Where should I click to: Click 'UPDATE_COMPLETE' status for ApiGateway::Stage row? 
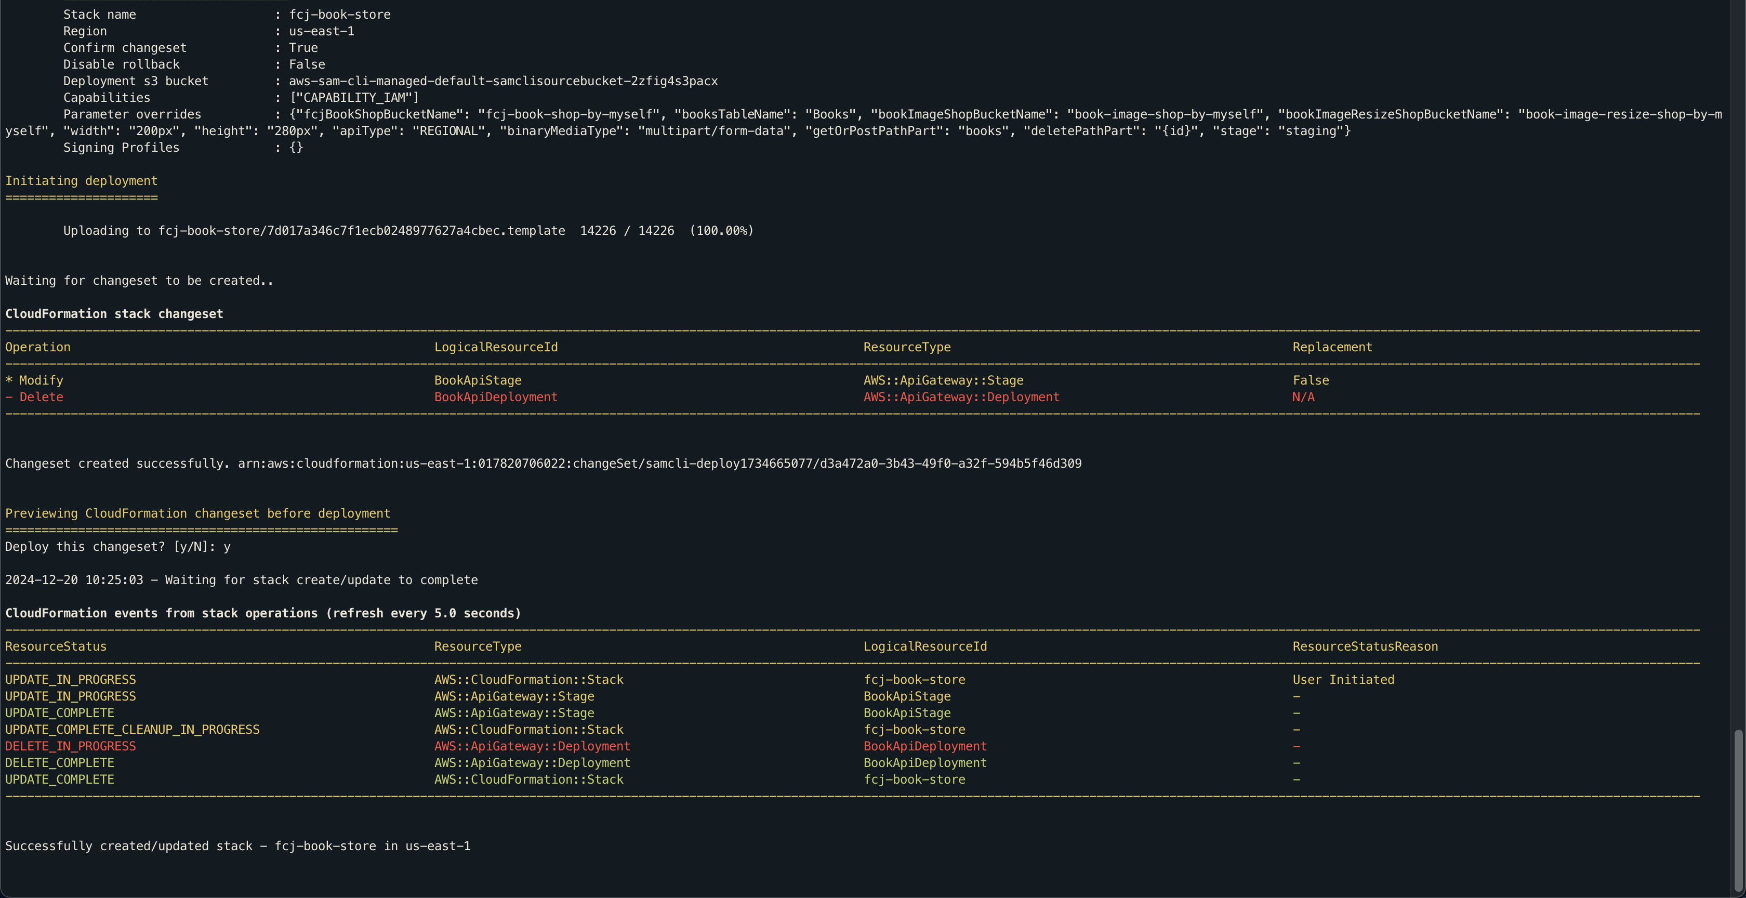coord(60,713)
